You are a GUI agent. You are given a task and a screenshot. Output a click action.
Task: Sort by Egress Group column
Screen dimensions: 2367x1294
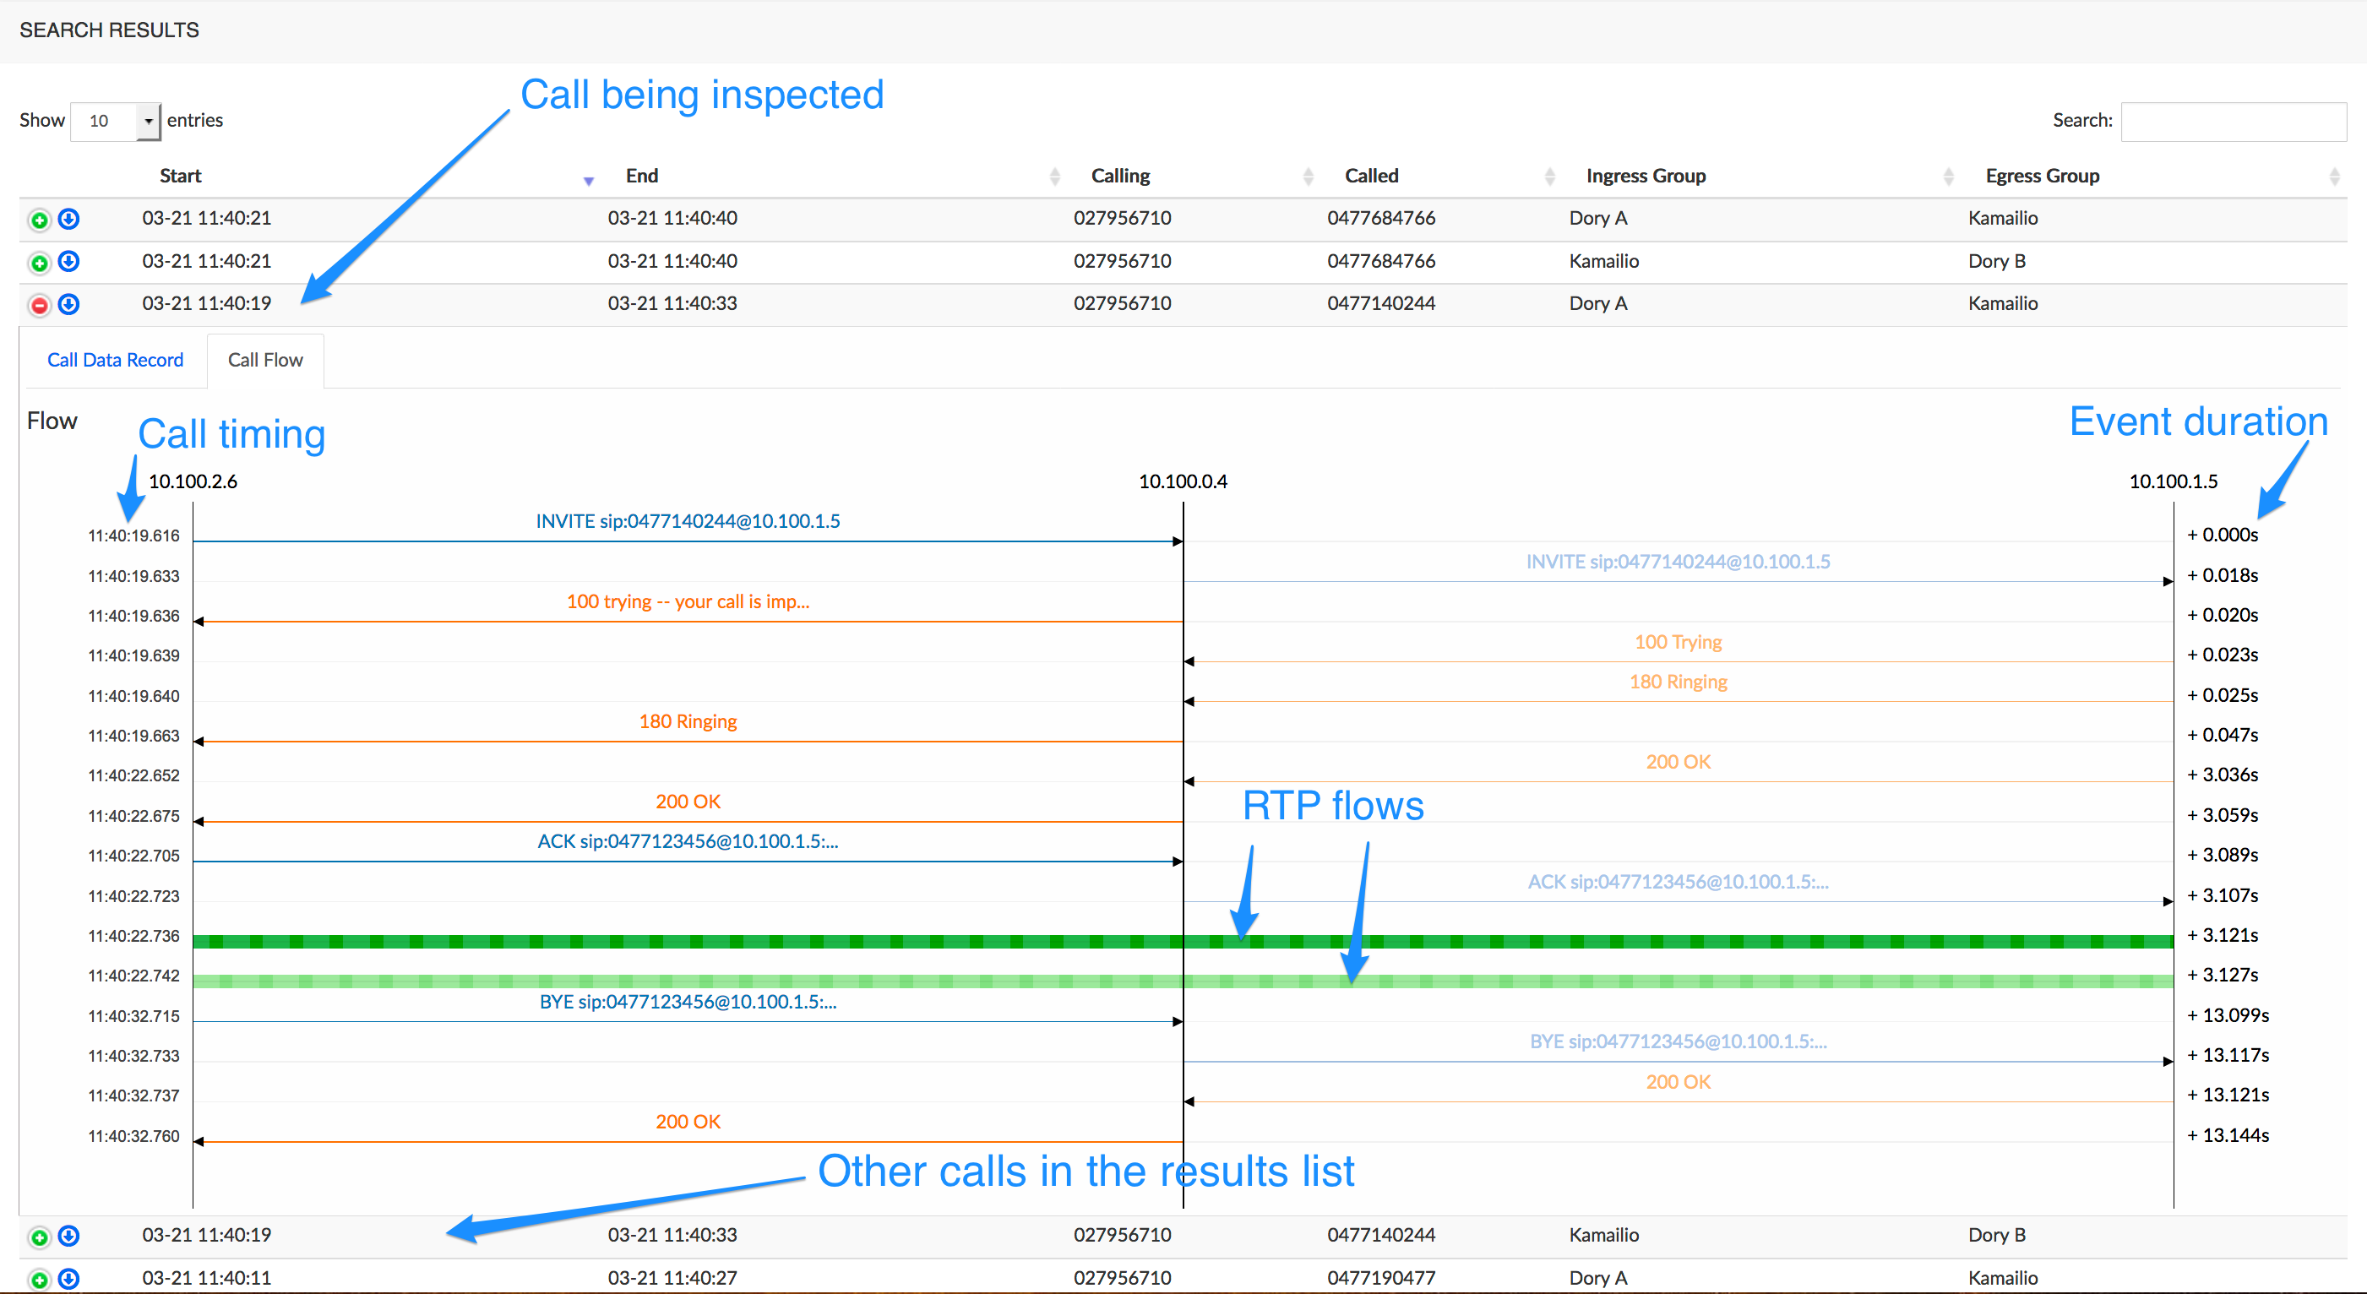(x=2042, y=176)
